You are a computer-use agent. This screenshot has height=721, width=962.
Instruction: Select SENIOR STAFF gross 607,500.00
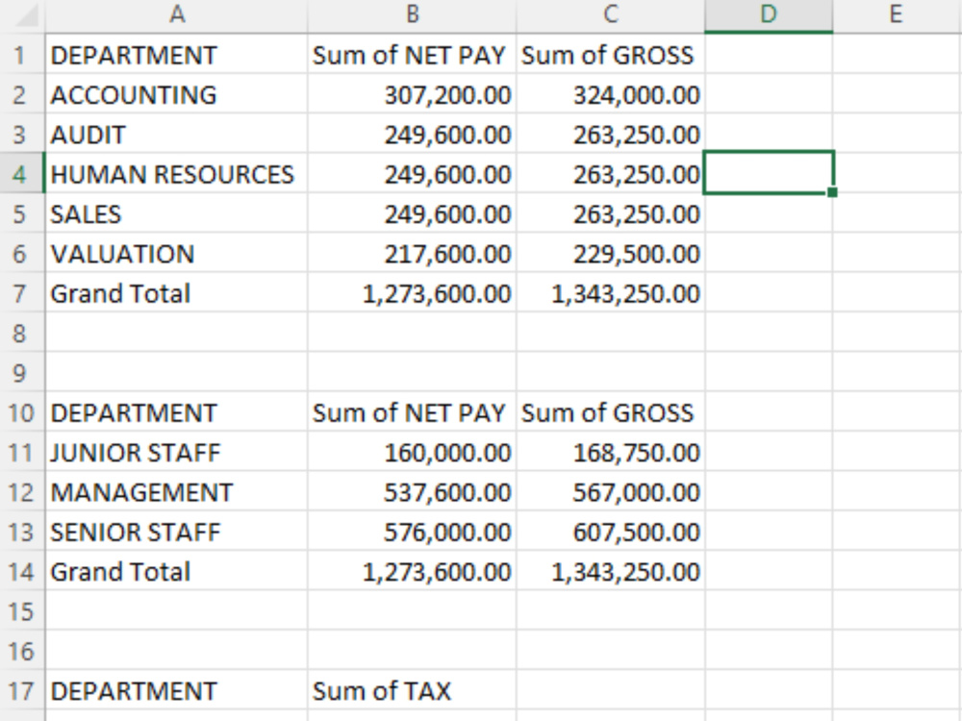(611, 533)
